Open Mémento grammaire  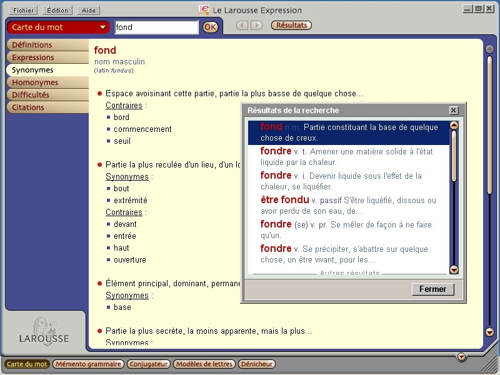[x=88, y=364]
